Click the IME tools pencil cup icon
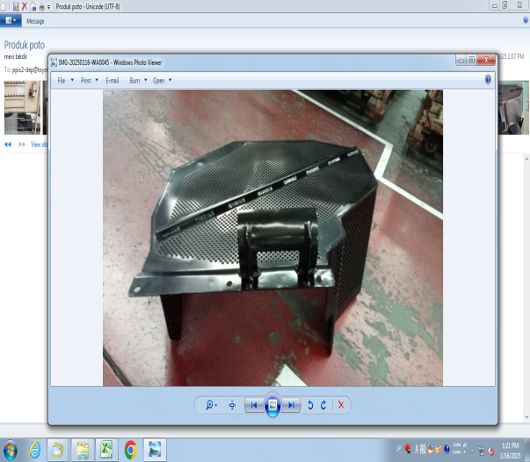Image resolution: width=530 pixels, height=462 pixels. pyautogui.click(x=431, y=449)
